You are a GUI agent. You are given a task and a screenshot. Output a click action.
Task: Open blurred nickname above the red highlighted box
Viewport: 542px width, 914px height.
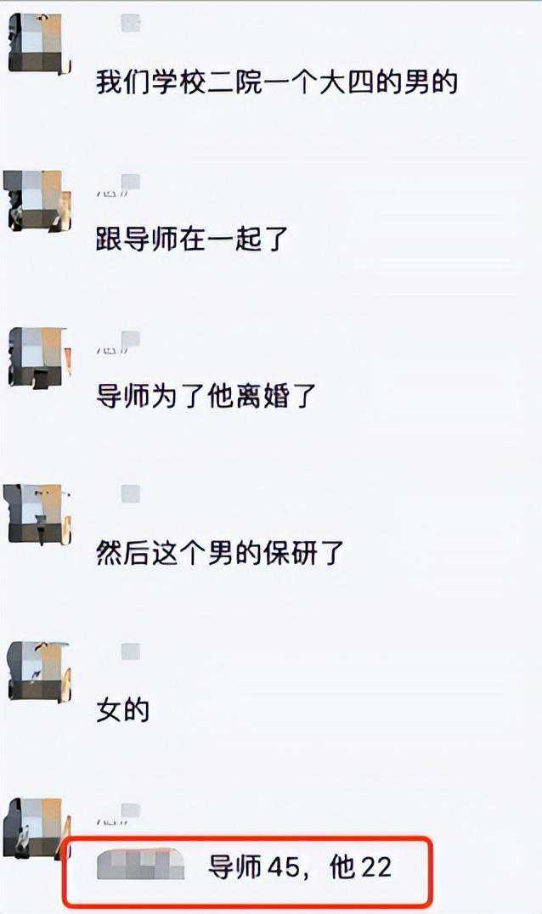pyautogui.click(x=119, y=813)
